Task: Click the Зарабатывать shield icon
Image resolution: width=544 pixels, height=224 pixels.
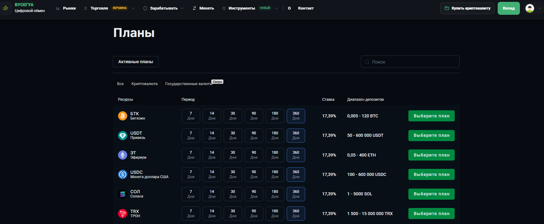Action: click(145, 8)
